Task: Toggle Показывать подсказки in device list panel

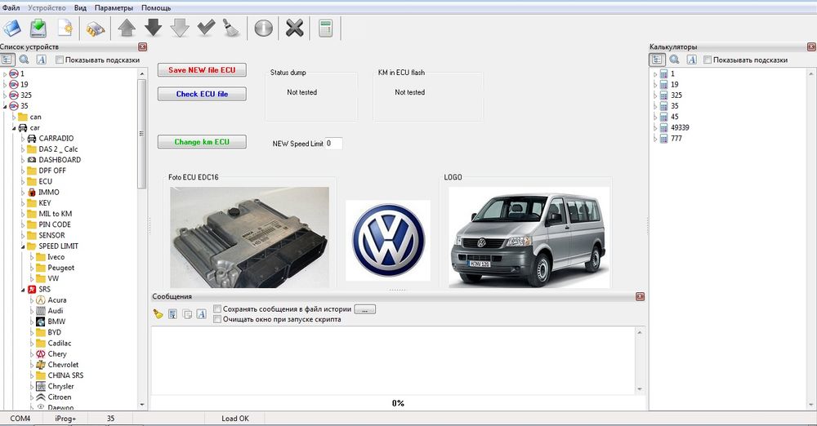Action: click(x=60, y=60)
